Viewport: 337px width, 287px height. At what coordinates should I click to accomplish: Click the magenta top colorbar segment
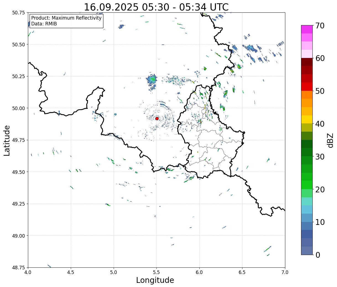[307, 29]
